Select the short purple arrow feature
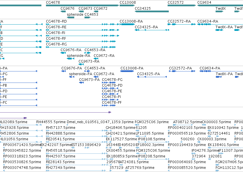This screenshot has width=243, height=172. tap(13, 118)
